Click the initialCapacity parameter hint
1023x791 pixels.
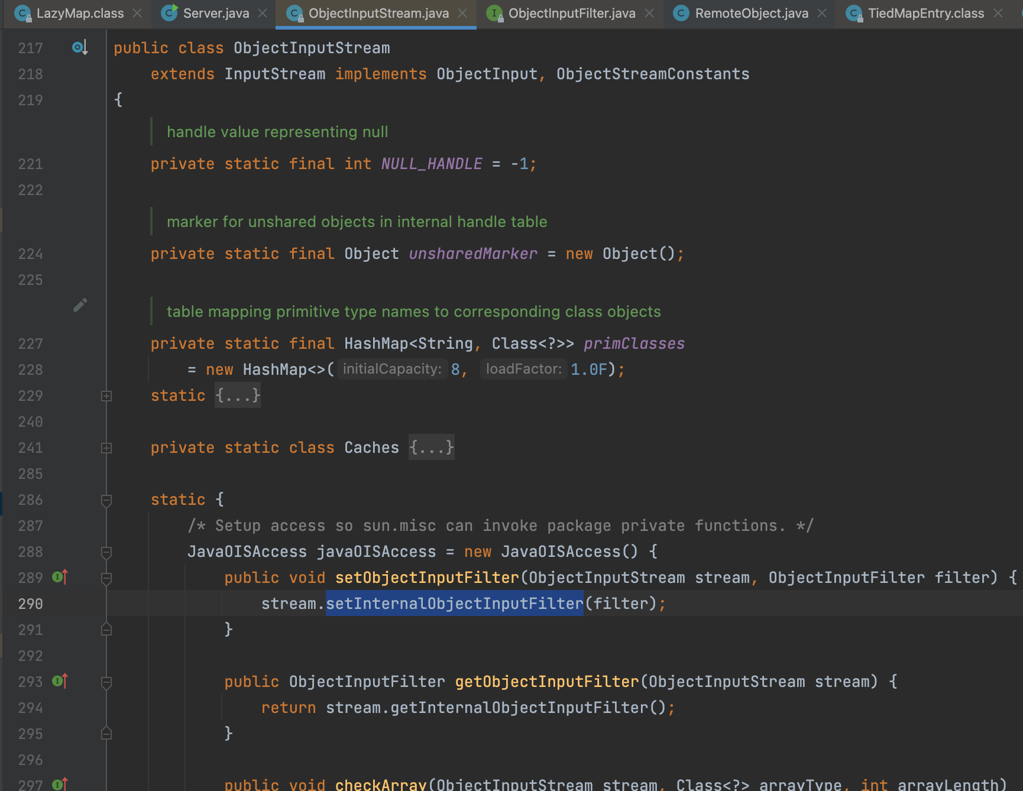[x=392, y=369]
